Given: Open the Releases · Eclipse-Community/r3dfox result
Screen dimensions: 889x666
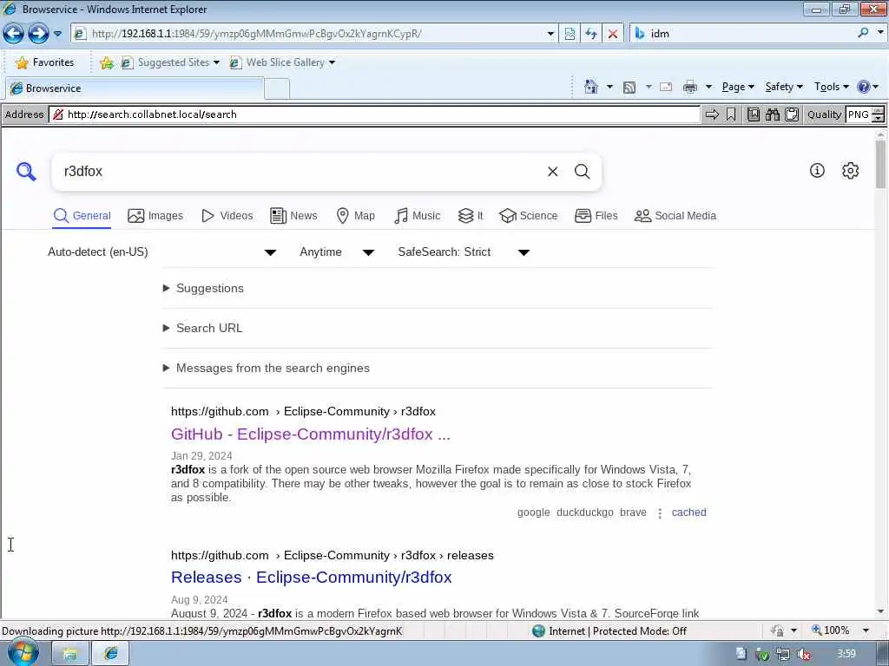Looking at the screenshot, I should point(312,577).
